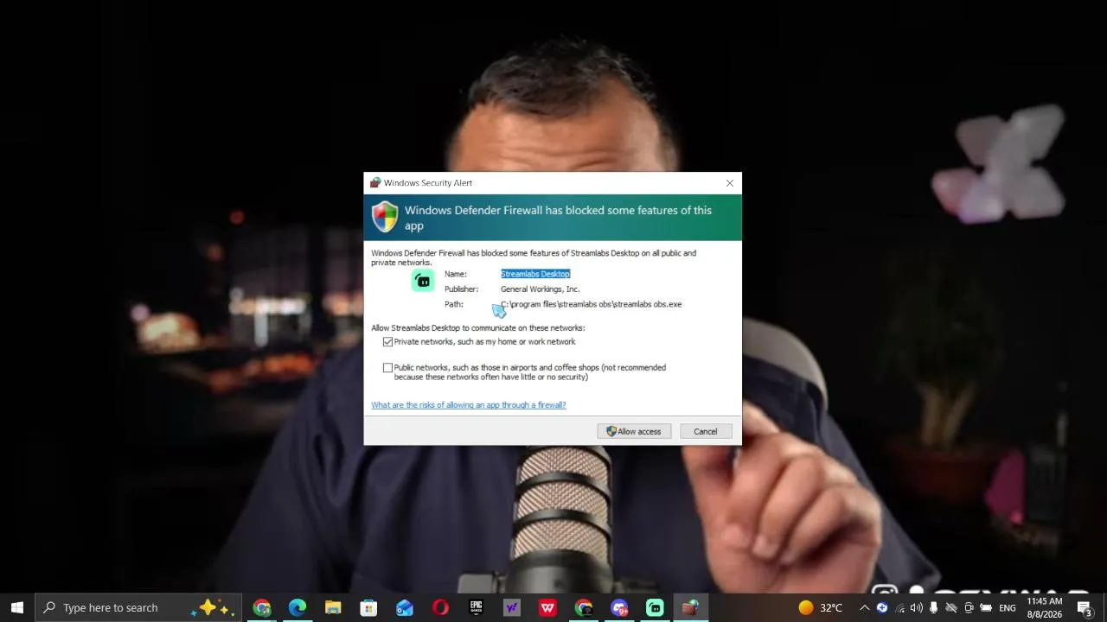Select the highlighted Streamlabs Desktop name text
This screenshot has width=1107, height=622.
click(x=535, y=274)
